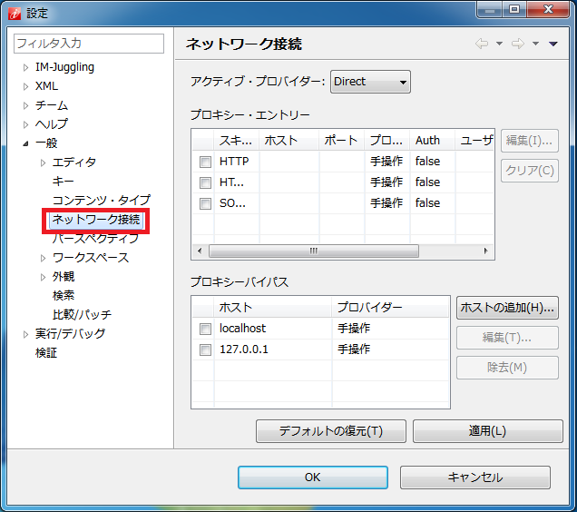Click the 編集(T)... button for bypass hosts

tap(507, 338)
